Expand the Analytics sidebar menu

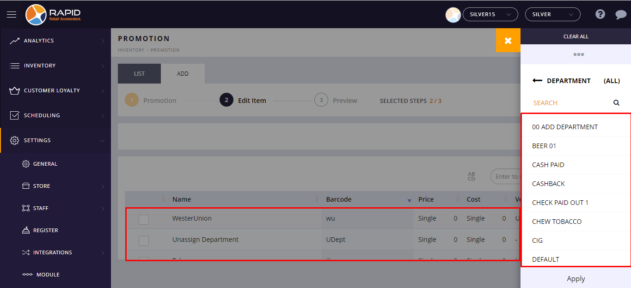(x=55, y=41)
